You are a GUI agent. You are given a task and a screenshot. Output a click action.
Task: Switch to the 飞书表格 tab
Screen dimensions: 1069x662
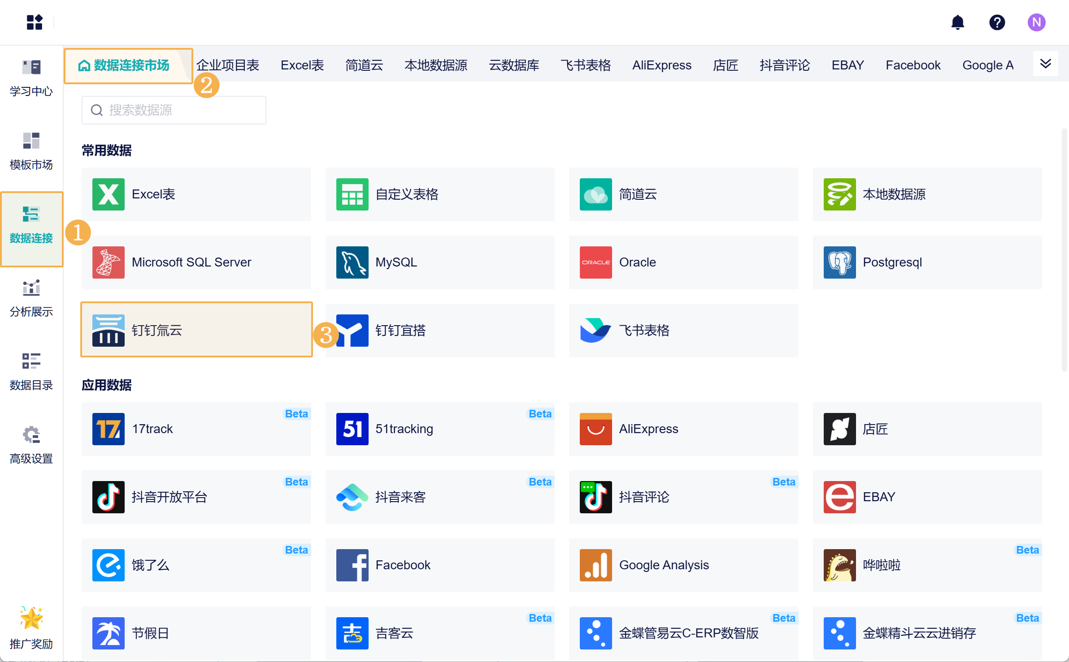coord(586,65)
